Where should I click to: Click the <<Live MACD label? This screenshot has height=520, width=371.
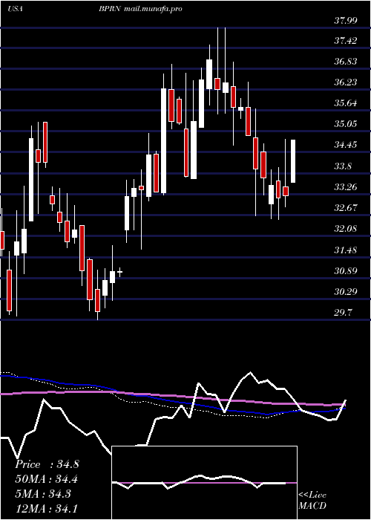coord(312,501)
